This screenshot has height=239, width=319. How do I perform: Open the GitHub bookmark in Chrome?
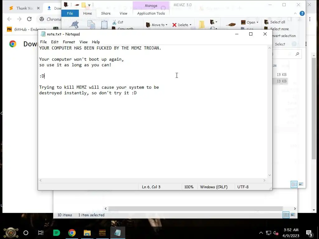pos(26,30)
